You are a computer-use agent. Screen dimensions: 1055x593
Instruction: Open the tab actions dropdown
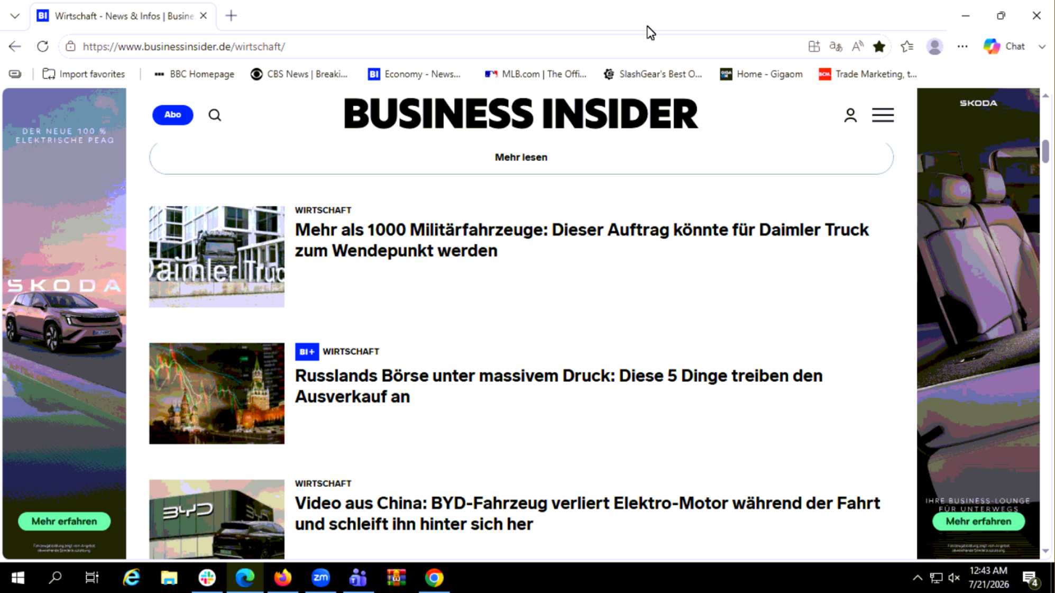coord(15,16)
